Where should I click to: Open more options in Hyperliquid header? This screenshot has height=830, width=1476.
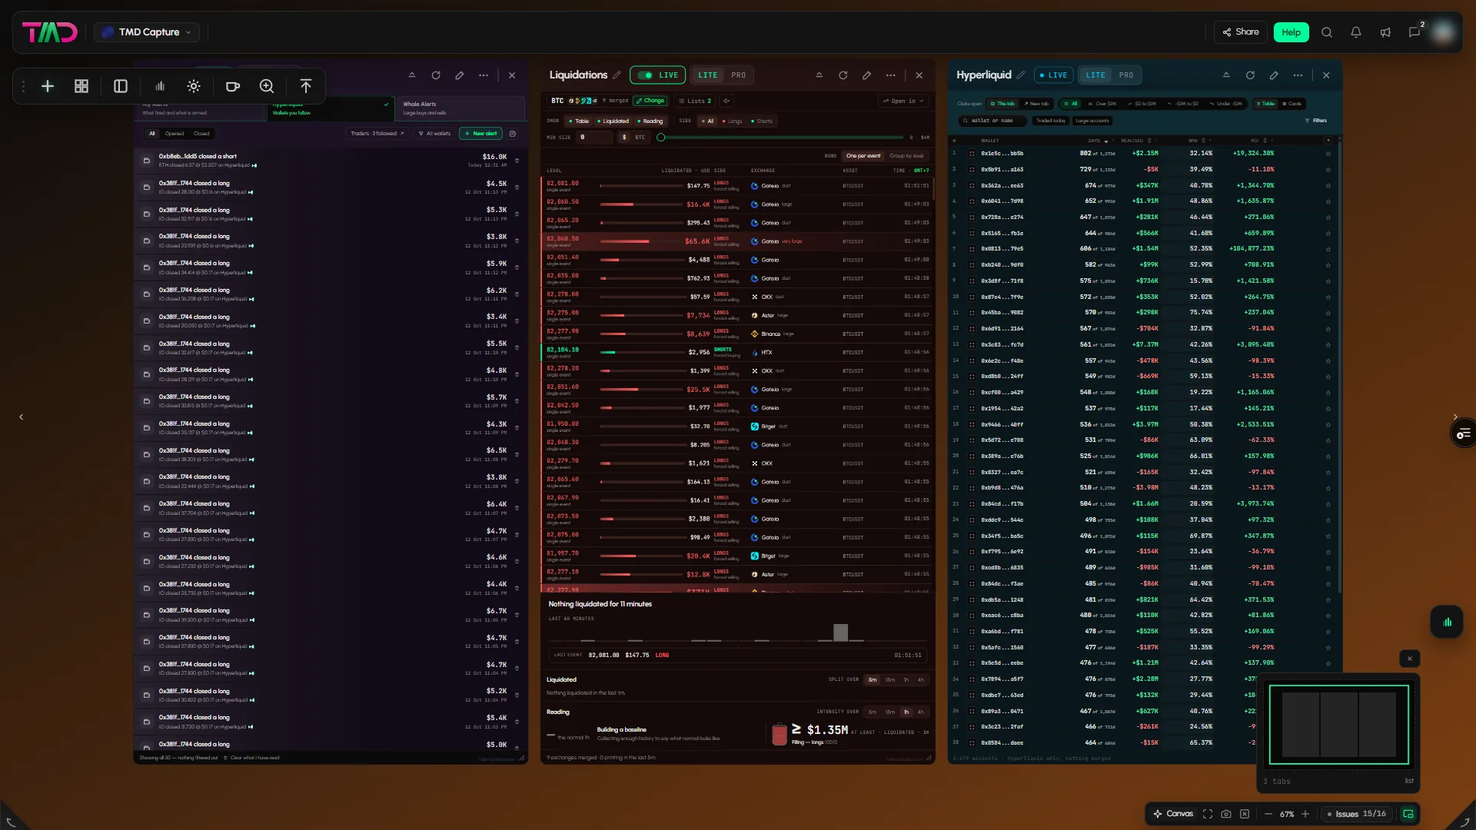(1298, 75)
